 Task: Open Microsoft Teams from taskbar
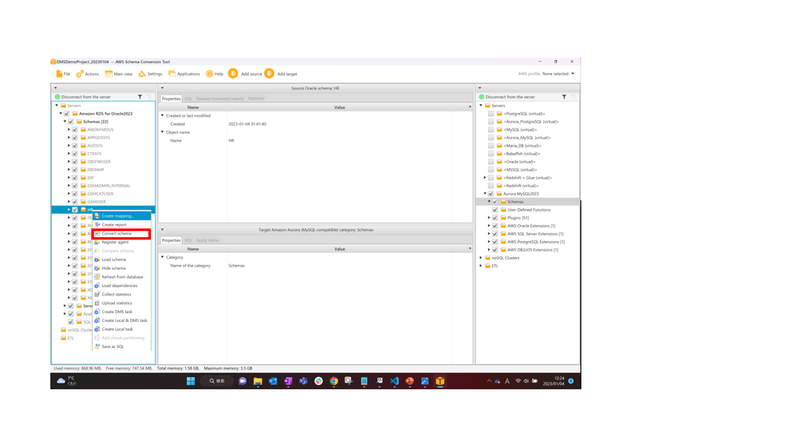pos(304,381)
